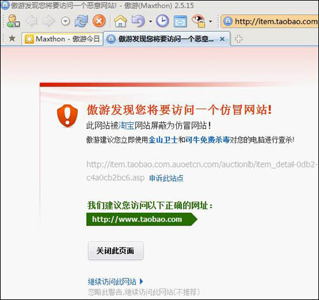This screenshot has height=300, width=319.
Task: Stop loading with the orange X button
Action: point(99,21)
